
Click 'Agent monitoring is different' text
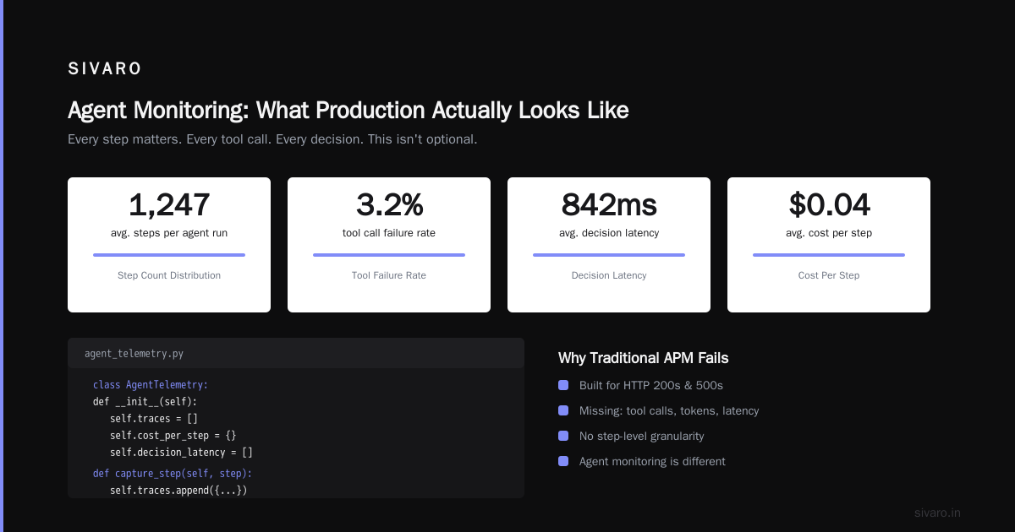(652, 461)
